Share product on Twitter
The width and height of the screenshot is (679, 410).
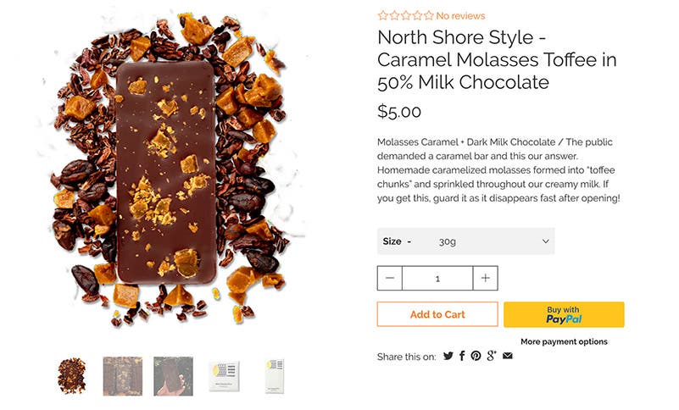click(x=448, y=356)
